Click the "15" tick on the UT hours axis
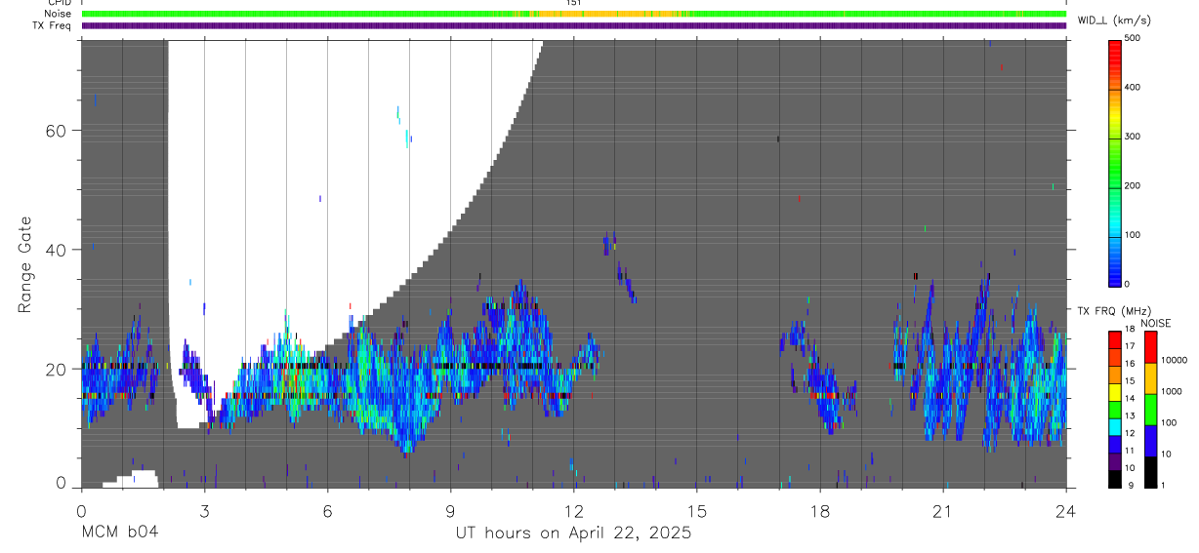Viewport: 1199px width, 553px height. 697,511
